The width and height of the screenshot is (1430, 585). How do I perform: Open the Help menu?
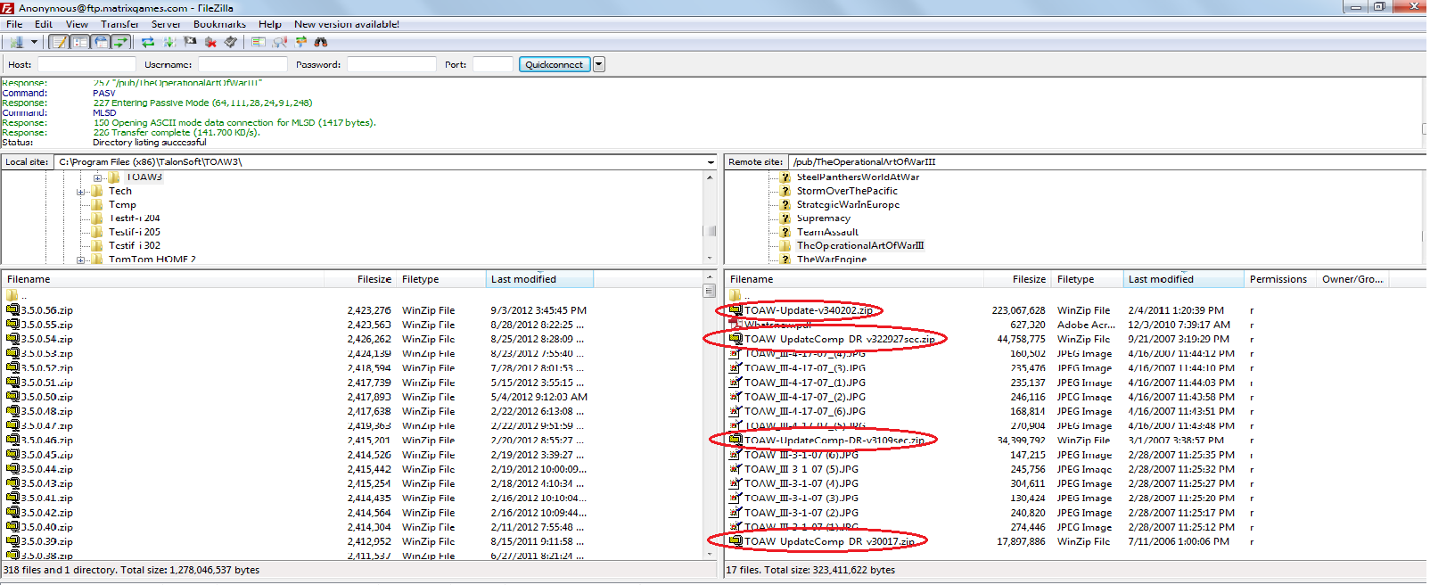click(270, 24)
